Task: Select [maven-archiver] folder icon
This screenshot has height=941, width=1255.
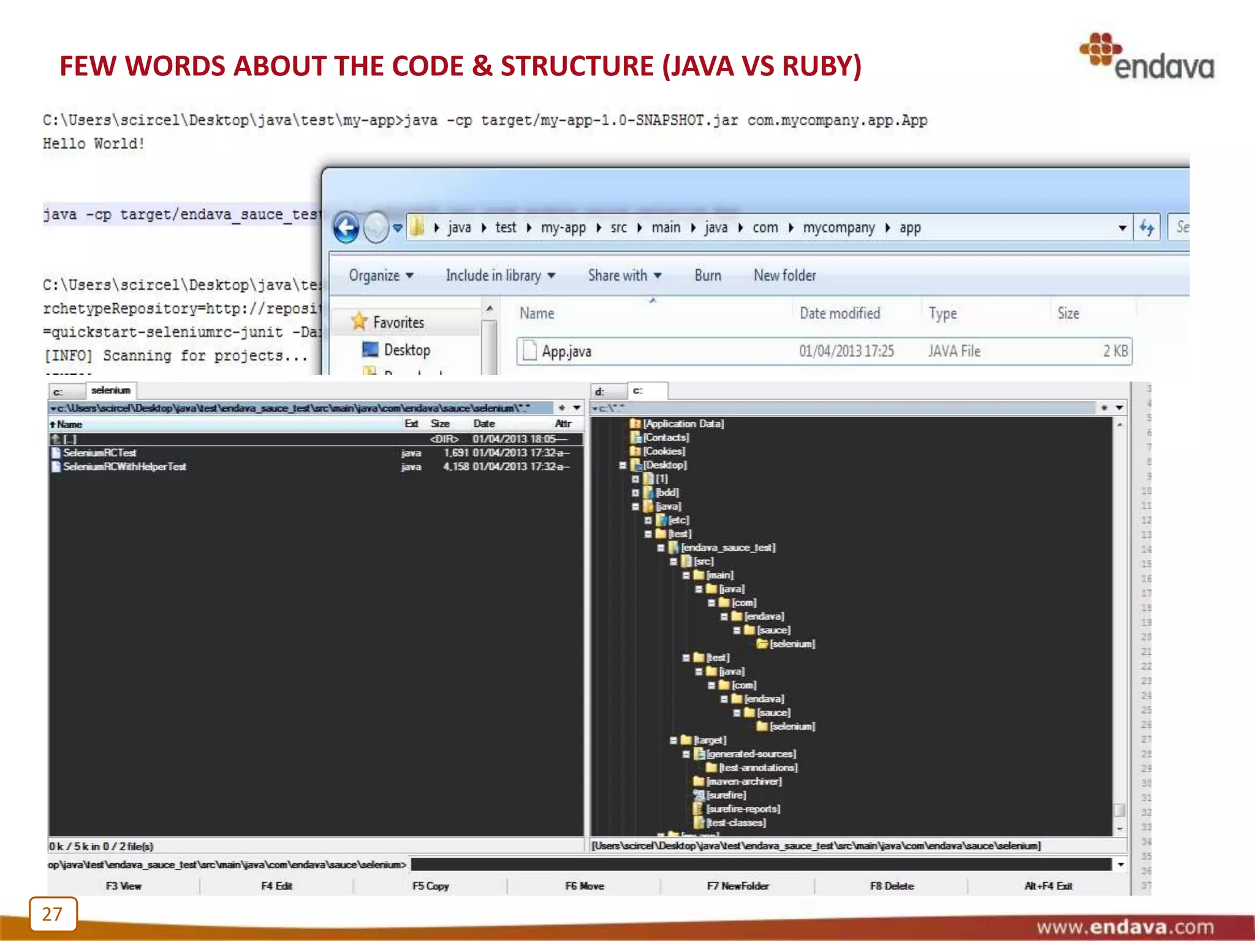Action: [699, 782]
